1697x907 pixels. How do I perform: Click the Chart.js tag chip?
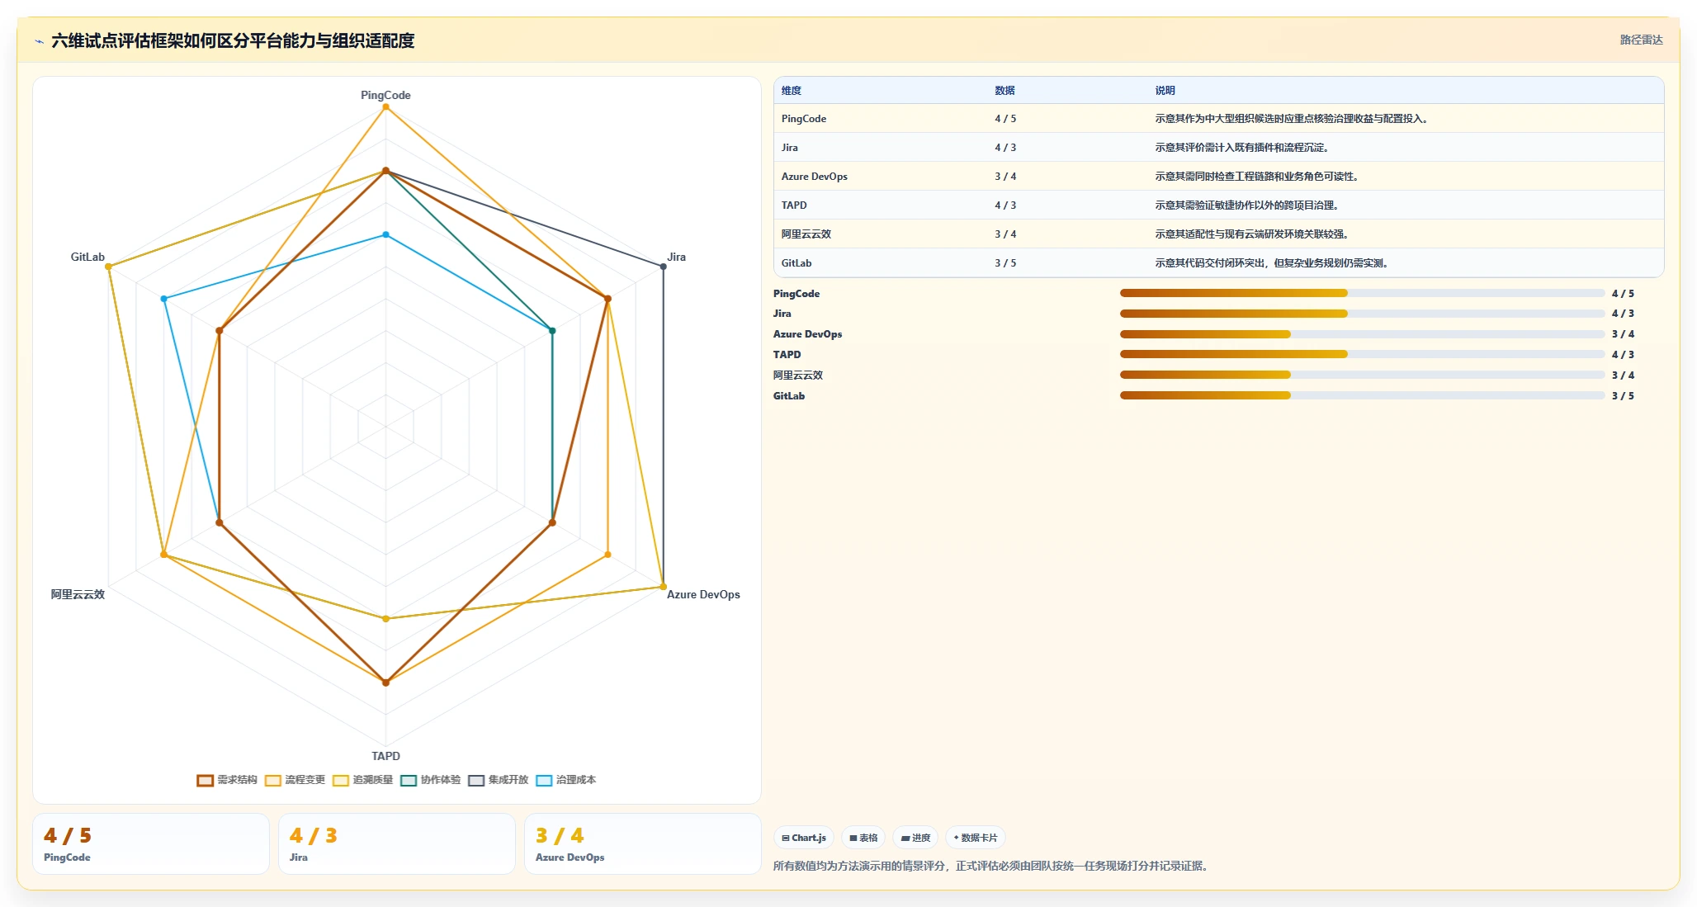coord(804,838)
